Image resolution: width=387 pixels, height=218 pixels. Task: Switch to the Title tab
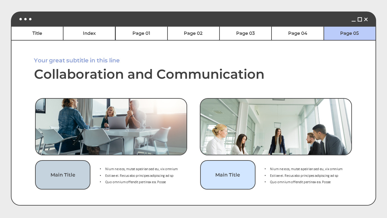pos(37,33)
